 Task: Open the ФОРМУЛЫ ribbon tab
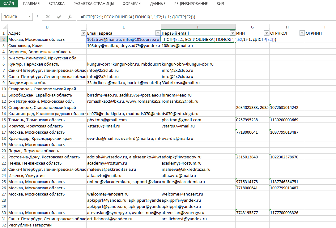click(x=132, y=4)
